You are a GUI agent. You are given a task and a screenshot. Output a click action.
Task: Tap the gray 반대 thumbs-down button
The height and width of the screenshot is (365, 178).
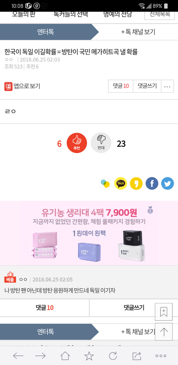(x=101, y=143)
